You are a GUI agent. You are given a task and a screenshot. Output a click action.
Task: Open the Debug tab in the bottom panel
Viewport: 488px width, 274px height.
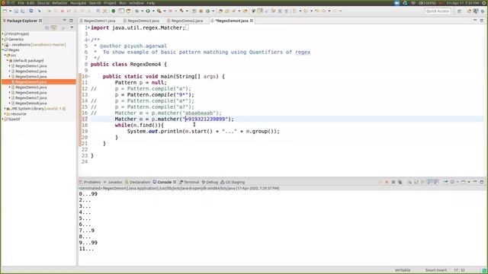[x=210, y=182]
